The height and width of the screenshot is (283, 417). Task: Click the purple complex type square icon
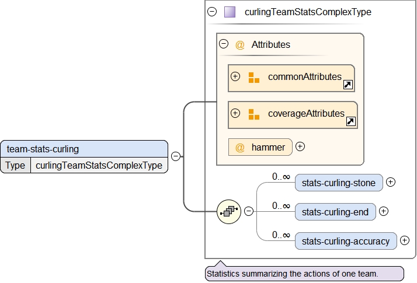pyautogui.click(x=230, y=12)
